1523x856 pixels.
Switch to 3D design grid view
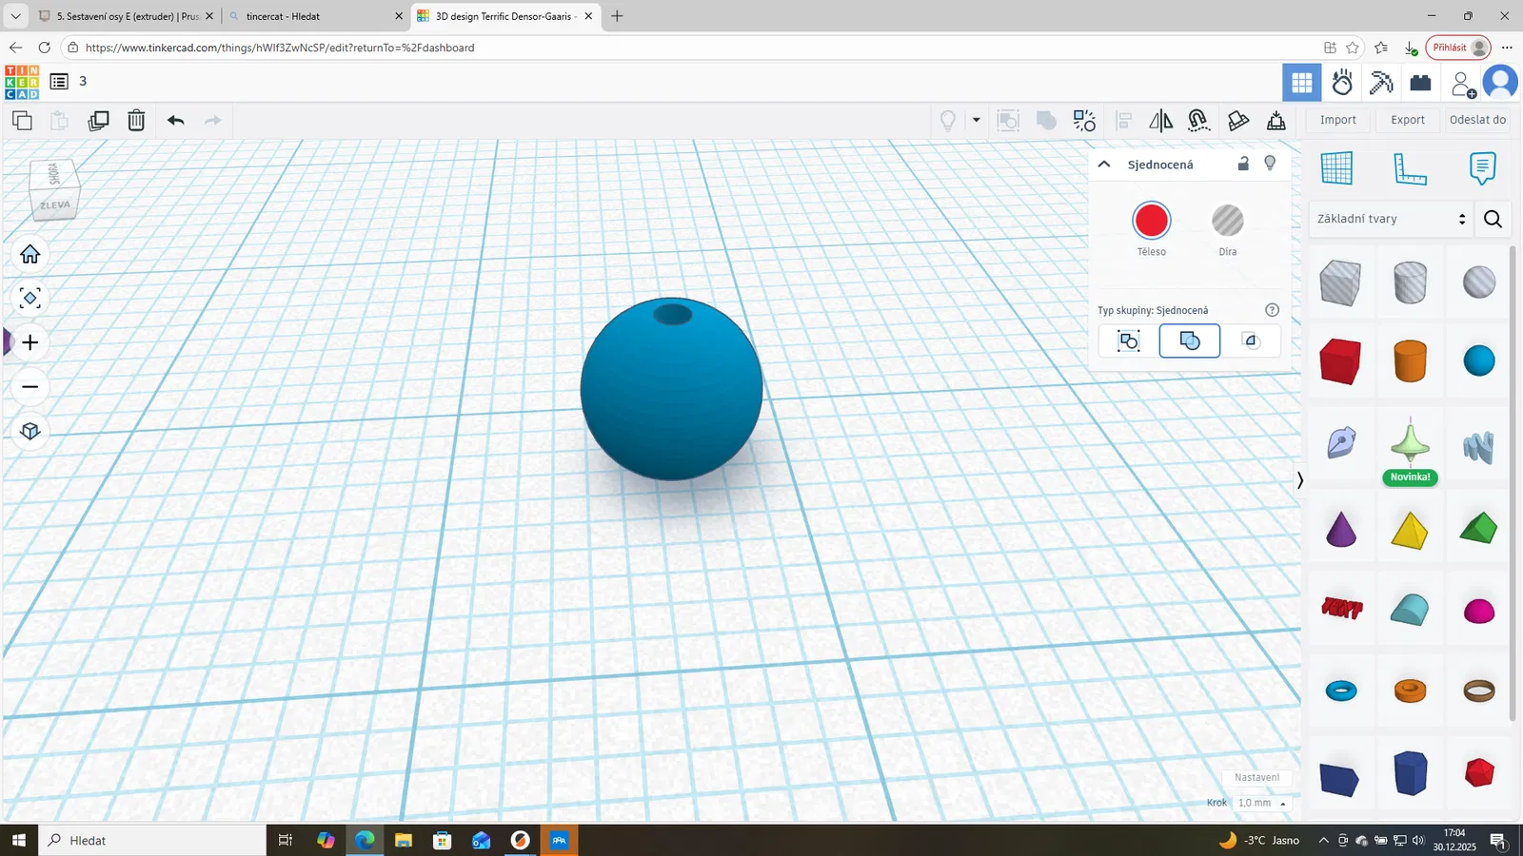[1301, 83]
